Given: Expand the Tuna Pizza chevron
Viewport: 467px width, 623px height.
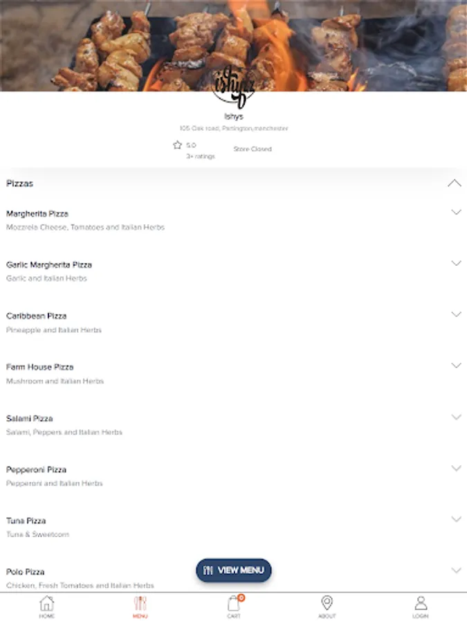Looking at the screenshot, I should pyautogui.click(x=457, y=519).
